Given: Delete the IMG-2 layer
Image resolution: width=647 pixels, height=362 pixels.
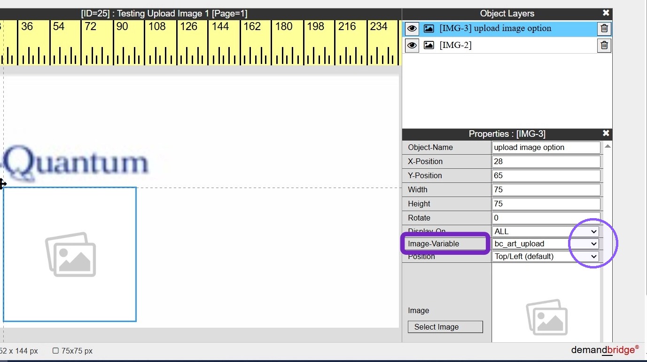Looking at the screenshot, I should pyautogui.click(x=604, y=46).
